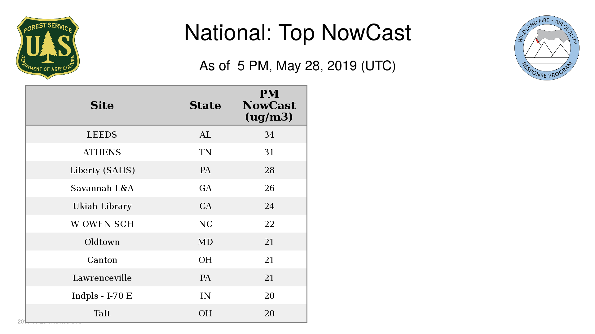Select the Lawrenceville row

coord(102,278)
